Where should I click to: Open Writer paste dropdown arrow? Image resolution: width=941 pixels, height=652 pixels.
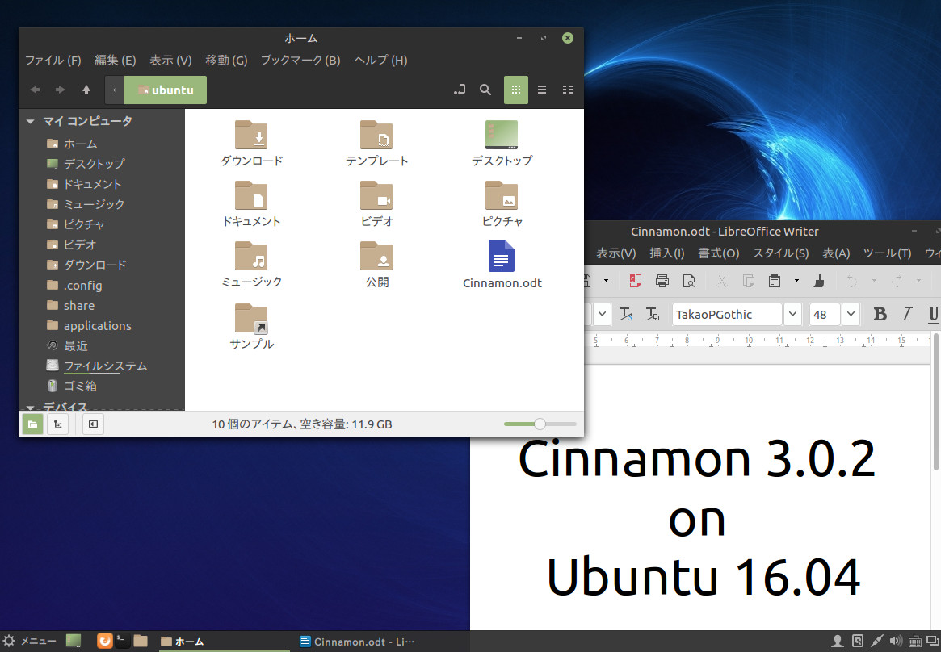click(797, 281)
